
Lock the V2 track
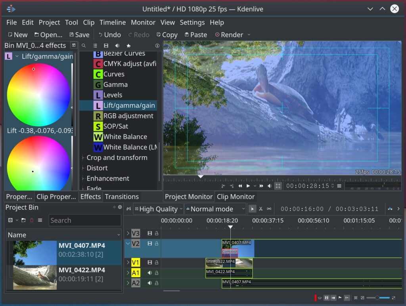tap(157, 243)
